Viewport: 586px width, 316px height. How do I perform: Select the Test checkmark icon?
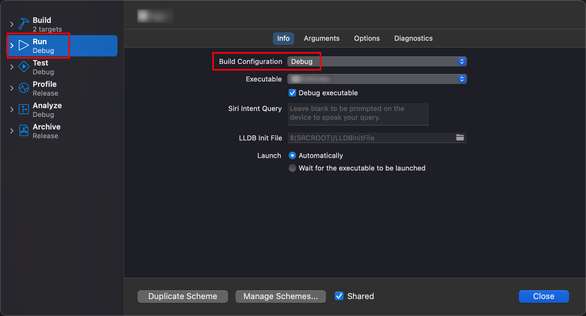[x=24, y=66]
